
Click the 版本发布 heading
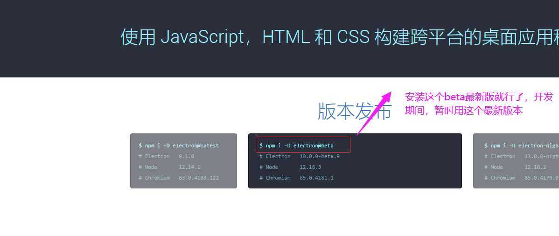(355, 111)
